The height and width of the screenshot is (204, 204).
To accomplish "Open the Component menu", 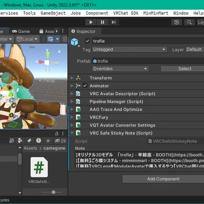I will (97, 13).
